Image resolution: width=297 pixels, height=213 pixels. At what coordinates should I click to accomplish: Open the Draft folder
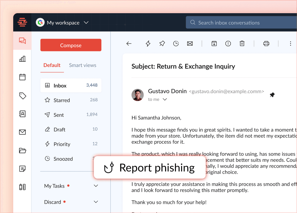click(71, 130)
